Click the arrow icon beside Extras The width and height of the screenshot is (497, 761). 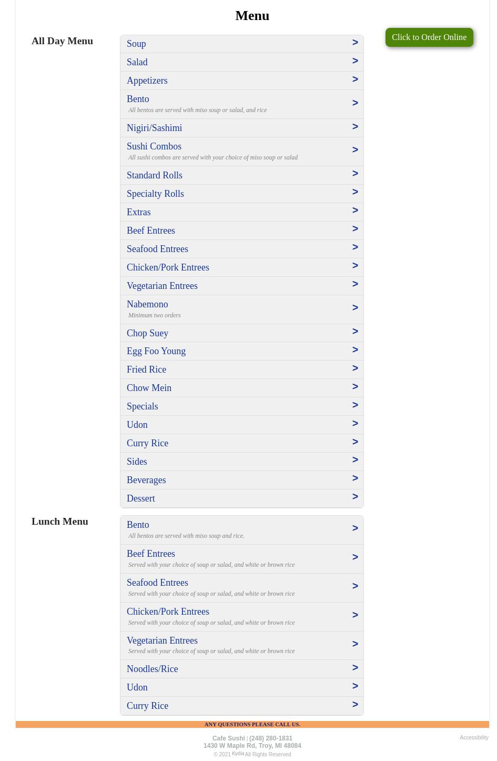355,211
